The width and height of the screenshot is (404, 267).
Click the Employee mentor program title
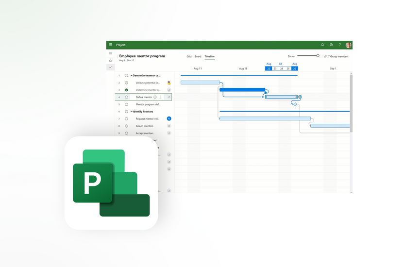(142, 56)
